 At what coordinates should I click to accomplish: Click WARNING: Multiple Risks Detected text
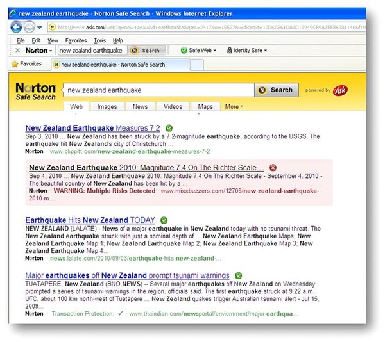pos(105,191)
